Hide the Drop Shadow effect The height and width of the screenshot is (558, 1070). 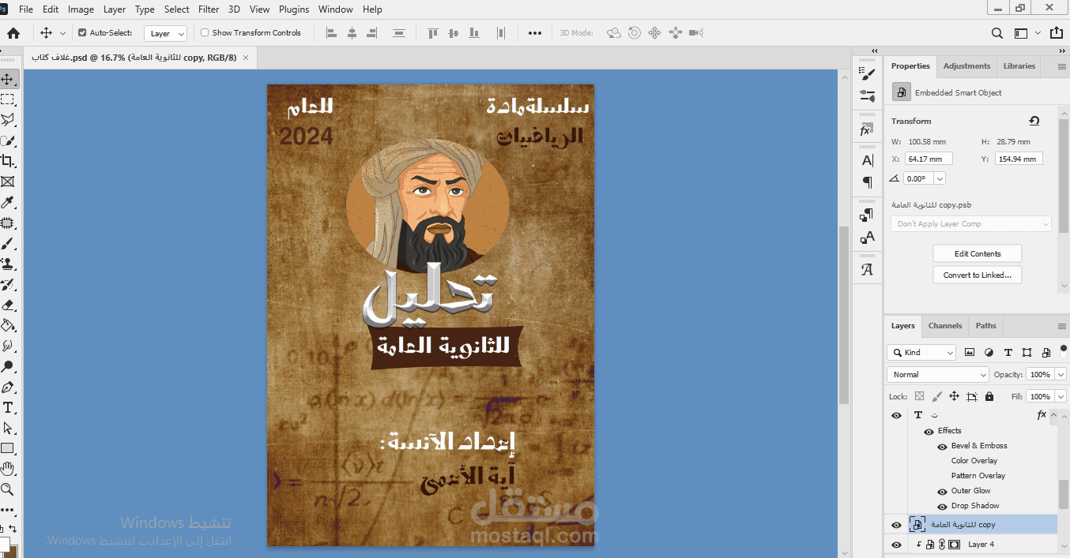[942, 506]
